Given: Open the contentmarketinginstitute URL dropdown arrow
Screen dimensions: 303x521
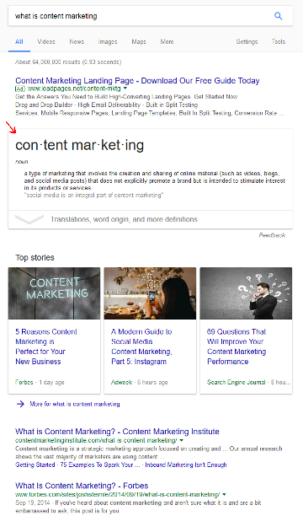Looking at the screenshot, I should (181, 440).
